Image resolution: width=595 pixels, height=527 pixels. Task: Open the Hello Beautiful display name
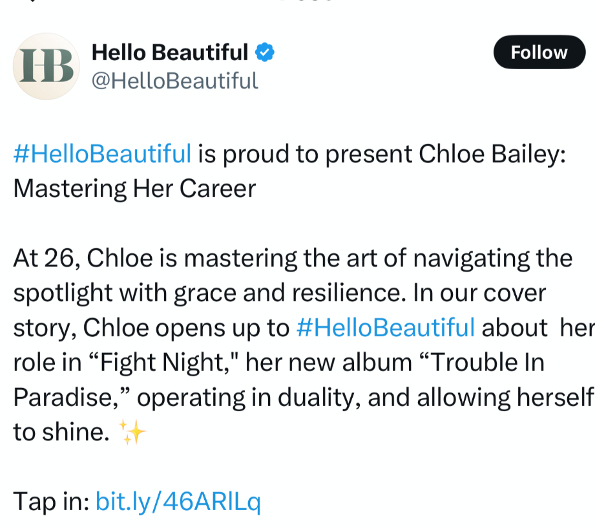170,52
